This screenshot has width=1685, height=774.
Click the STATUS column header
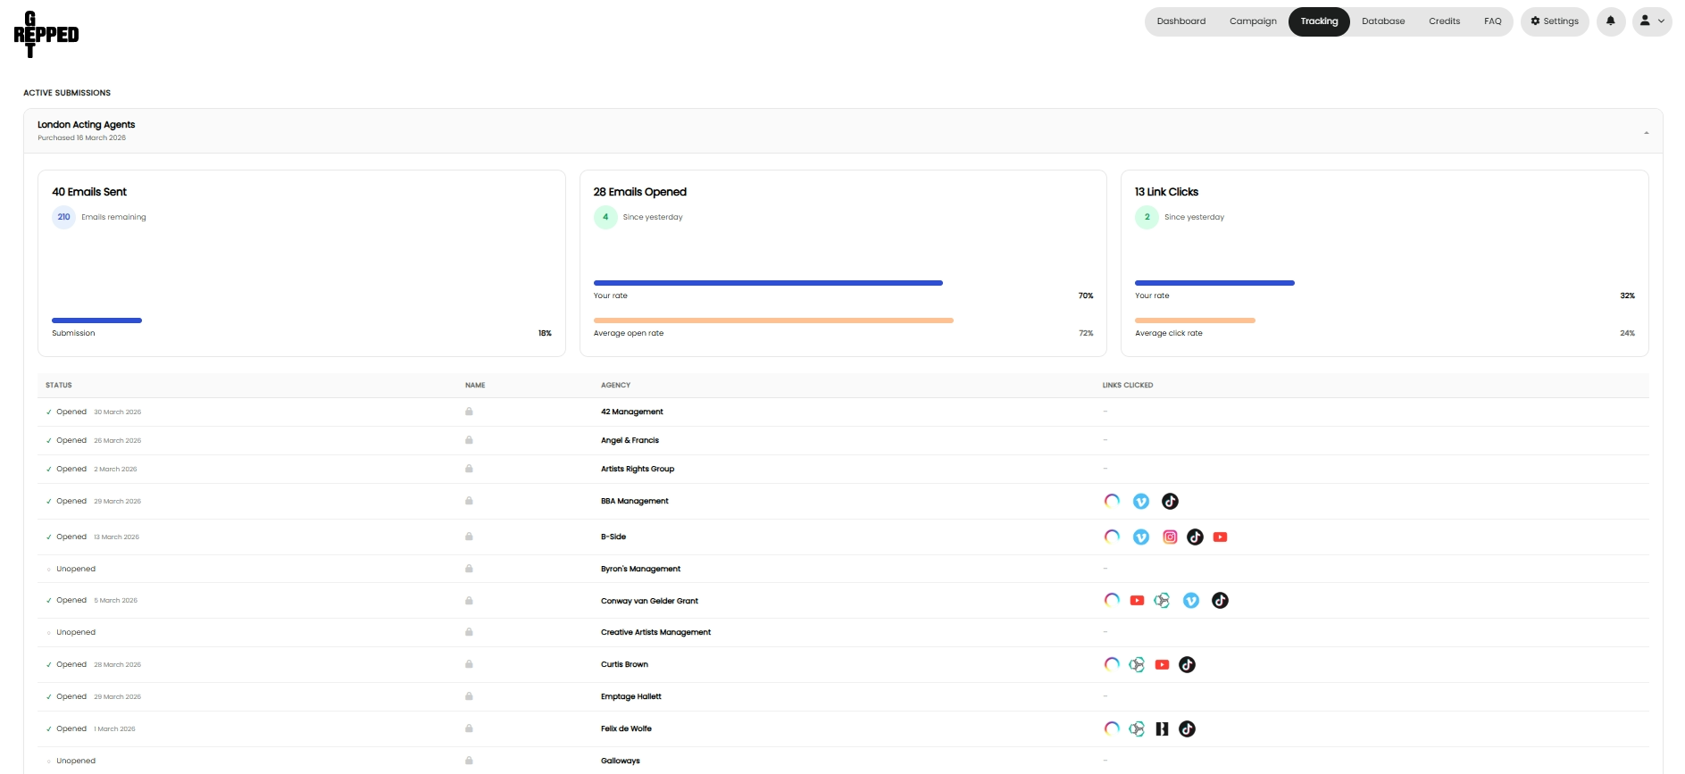click(59, 386)
